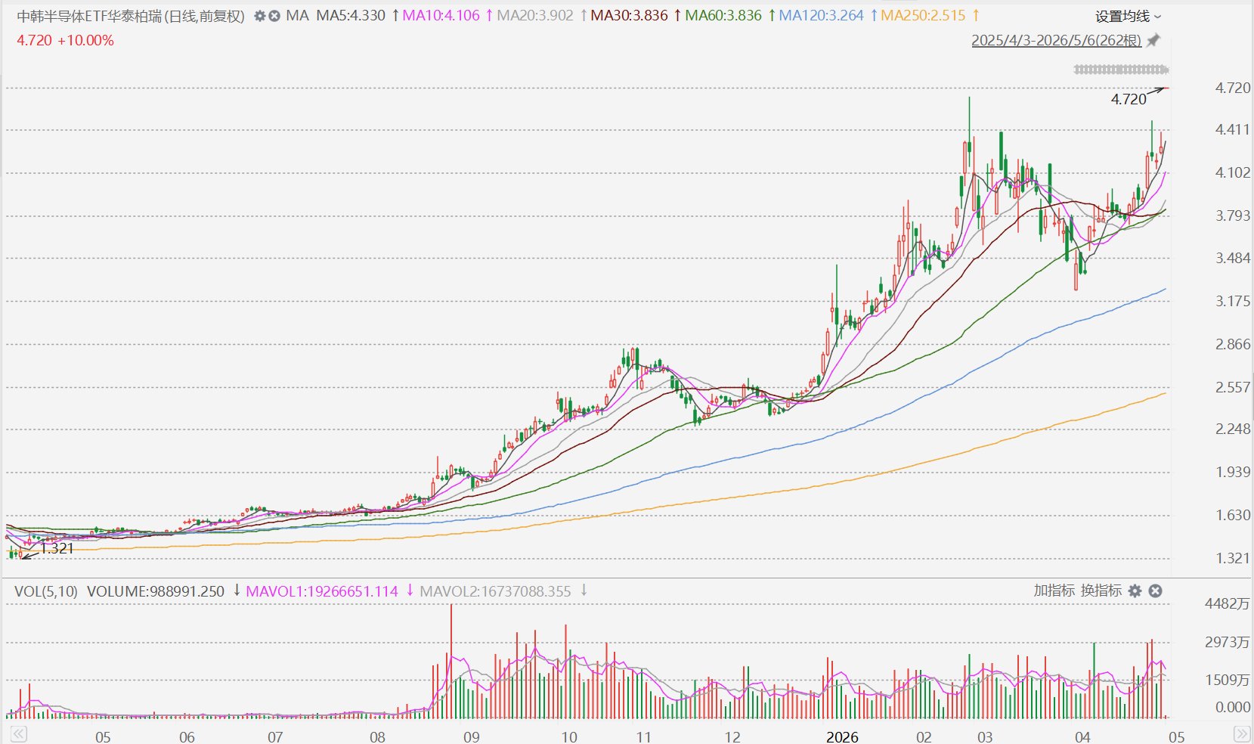Click the left double-arrow navigation icon

point(19,734)
